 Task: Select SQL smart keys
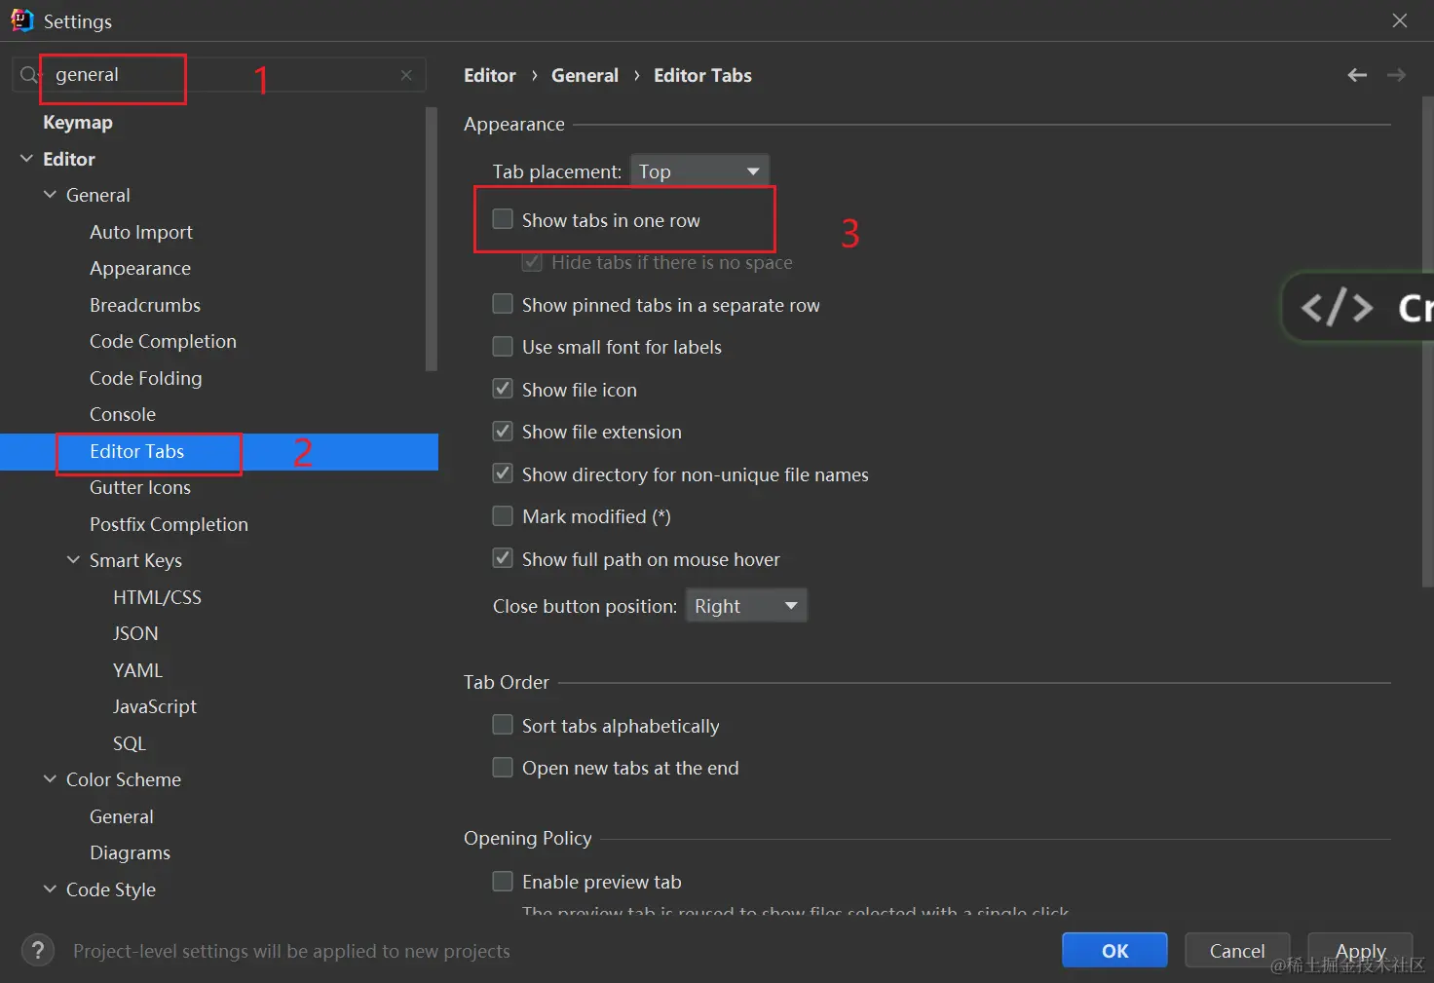[130, 743]
